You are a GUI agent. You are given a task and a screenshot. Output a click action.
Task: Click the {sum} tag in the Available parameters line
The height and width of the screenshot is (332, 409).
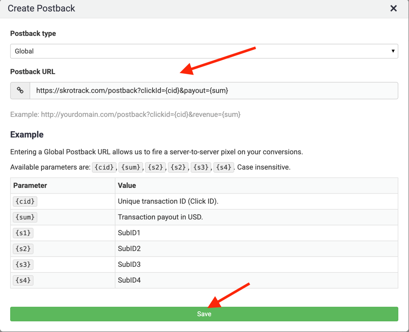point(131,167)
